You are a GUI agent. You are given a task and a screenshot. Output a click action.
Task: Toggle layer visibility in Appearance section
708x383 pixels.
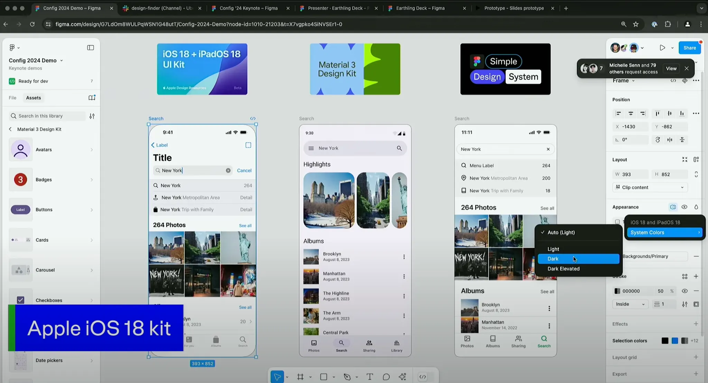tap(684, 207)
